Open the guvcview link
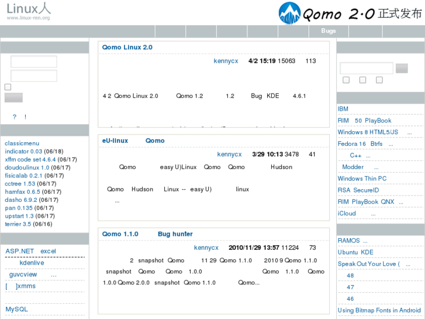 (x=33, y=275)
